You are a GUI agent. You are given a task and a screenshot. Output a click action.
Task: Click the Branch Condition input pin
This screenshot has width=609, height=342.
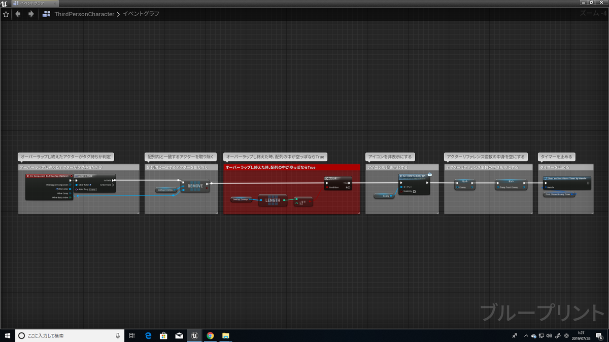click(328, 187)
